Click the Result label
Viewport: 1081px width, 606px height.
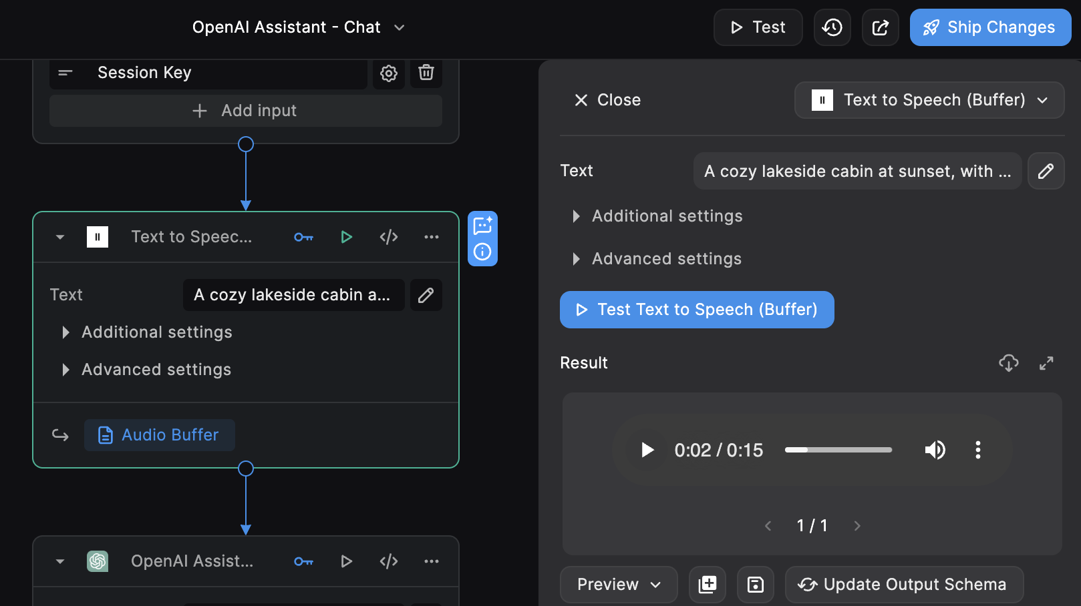[584, 363]
